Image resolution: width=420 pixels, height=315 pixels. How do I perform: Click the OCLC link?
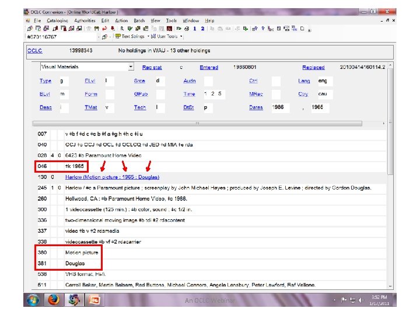(35, 51)
